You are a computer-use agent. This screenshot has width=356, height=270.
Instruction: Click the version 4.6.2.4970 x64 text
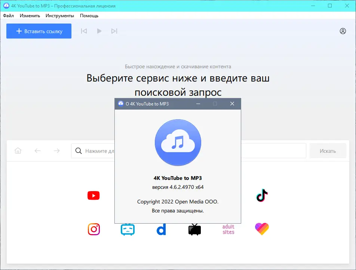click(178, 187)
